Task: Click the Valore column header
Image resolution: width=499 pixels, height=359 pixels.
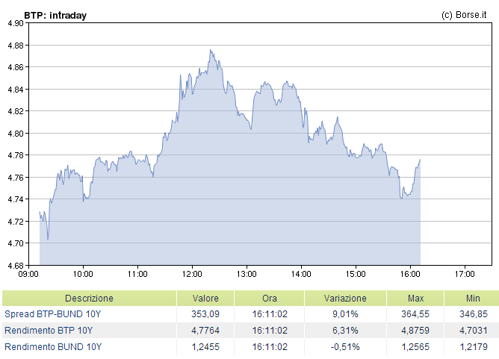Action: click(x=205, y=298)
